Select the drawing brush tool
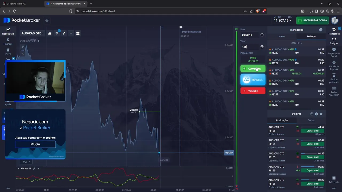The image size is (342, 192). (64, 33)
